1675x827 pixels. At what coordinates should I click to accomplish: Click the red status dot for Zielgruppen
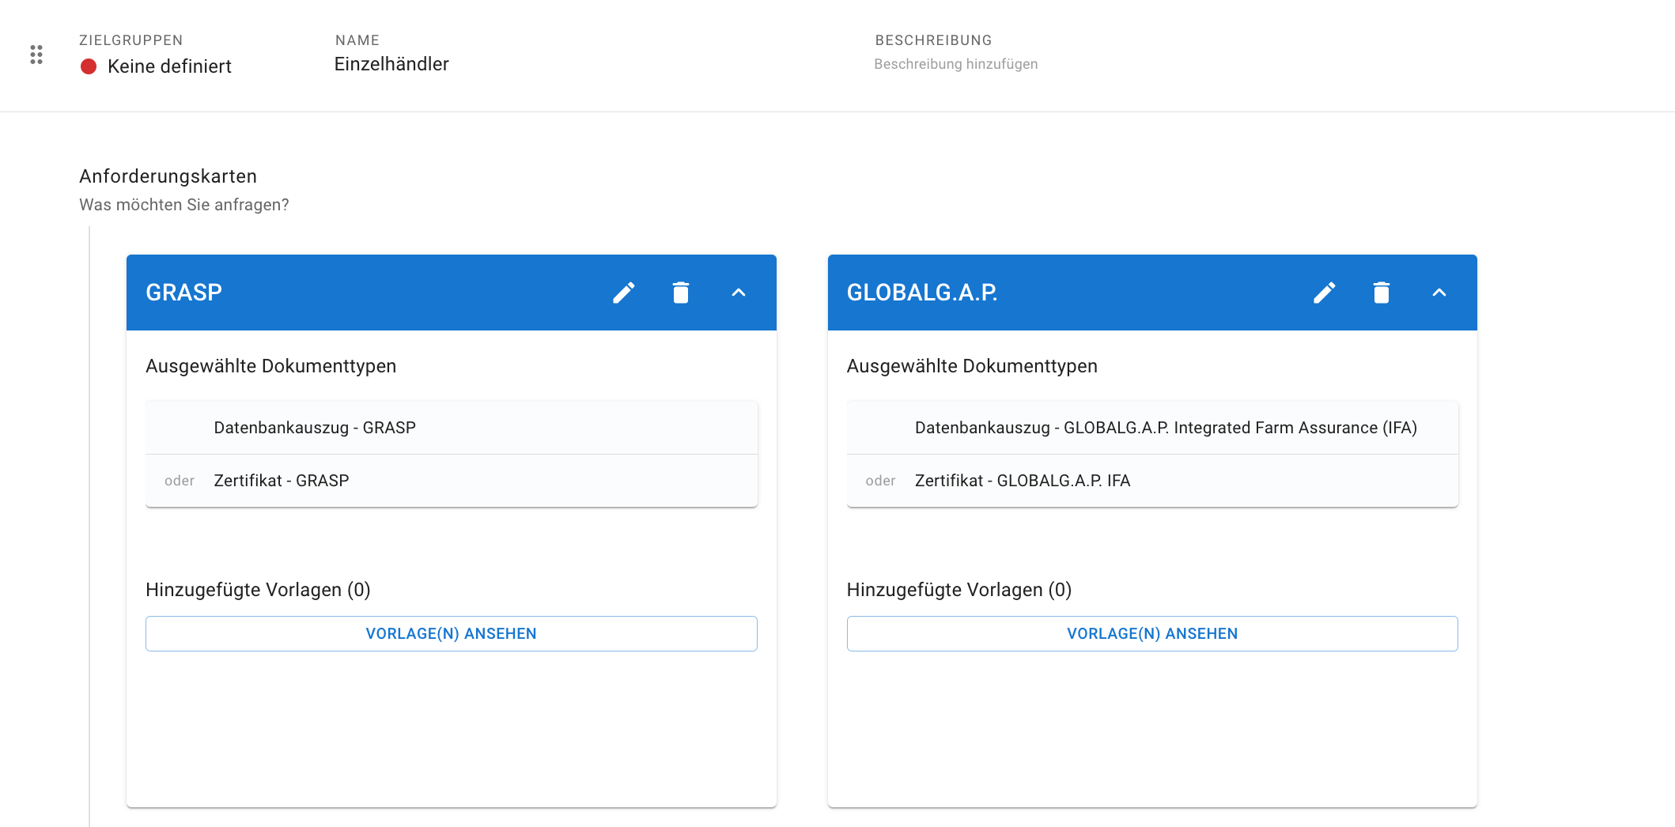tap(89, 66)
